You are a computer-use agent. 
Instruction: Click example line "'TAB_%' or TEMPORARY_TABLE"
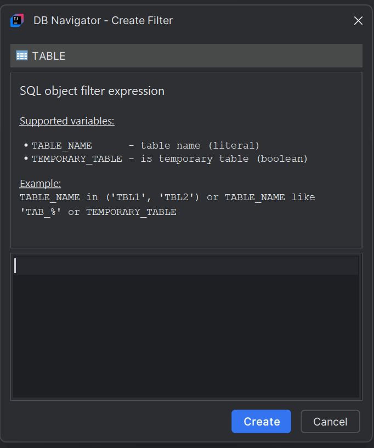tap(98, 212)
